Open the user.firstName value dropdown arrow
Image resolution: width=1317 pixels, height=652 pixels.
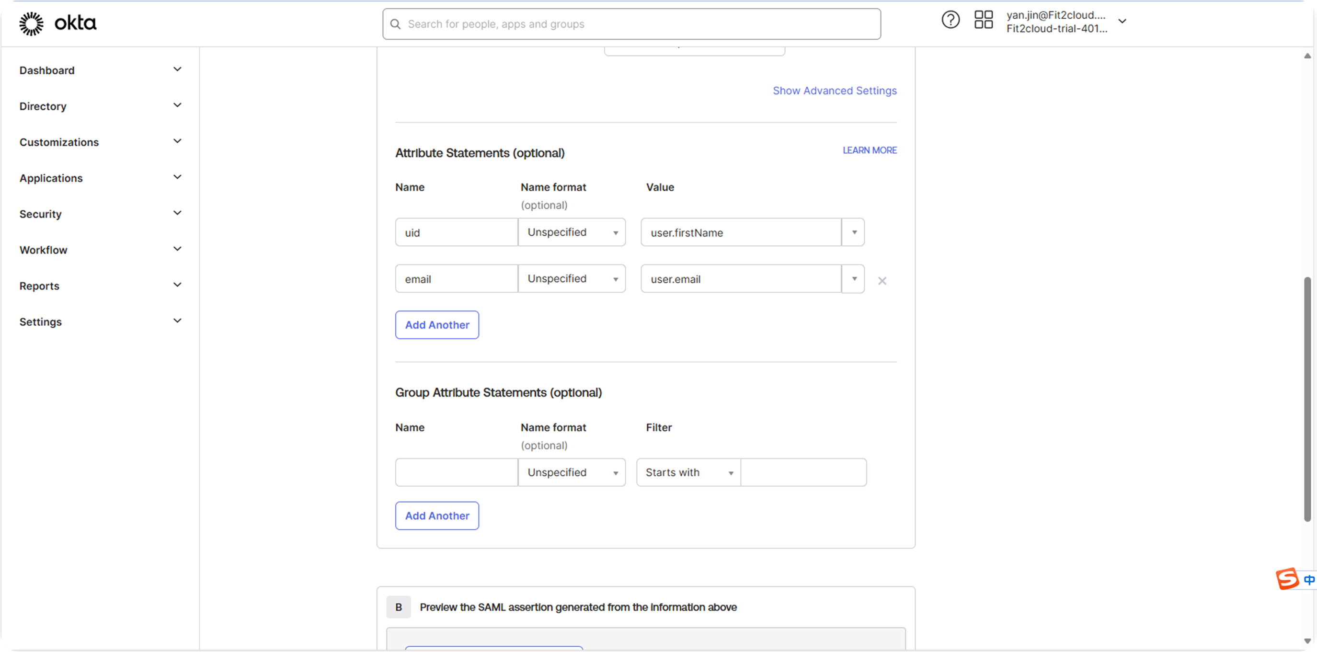tap(853, 232)
